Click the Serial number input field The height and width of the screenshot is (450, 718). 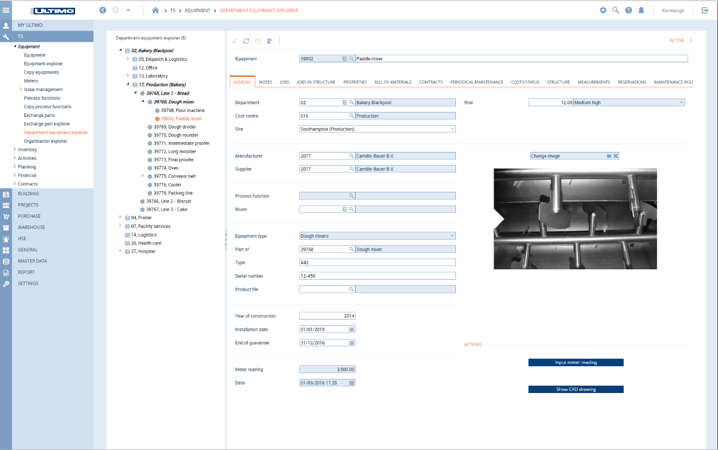[378, 276]
